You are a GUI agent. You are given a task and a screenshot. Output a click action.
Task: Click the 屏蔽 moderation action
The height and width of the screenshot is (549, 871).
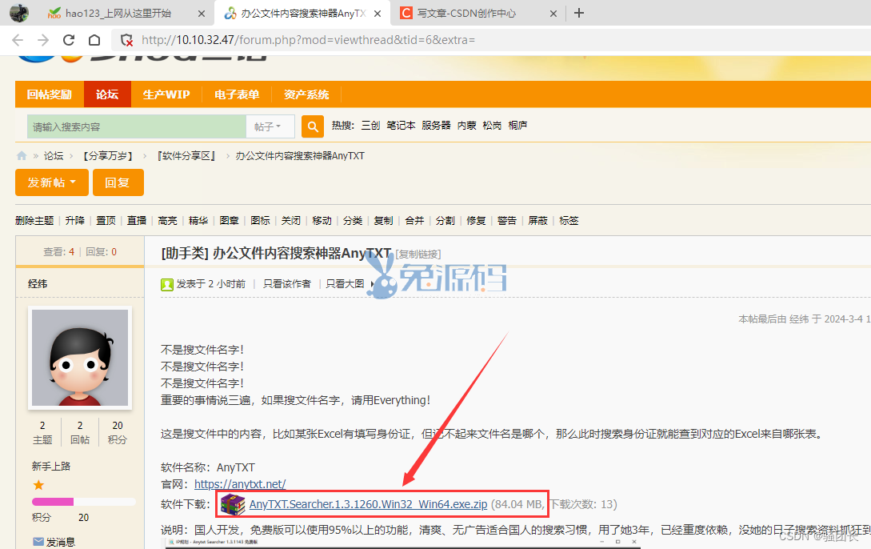[x=537, y=221]
